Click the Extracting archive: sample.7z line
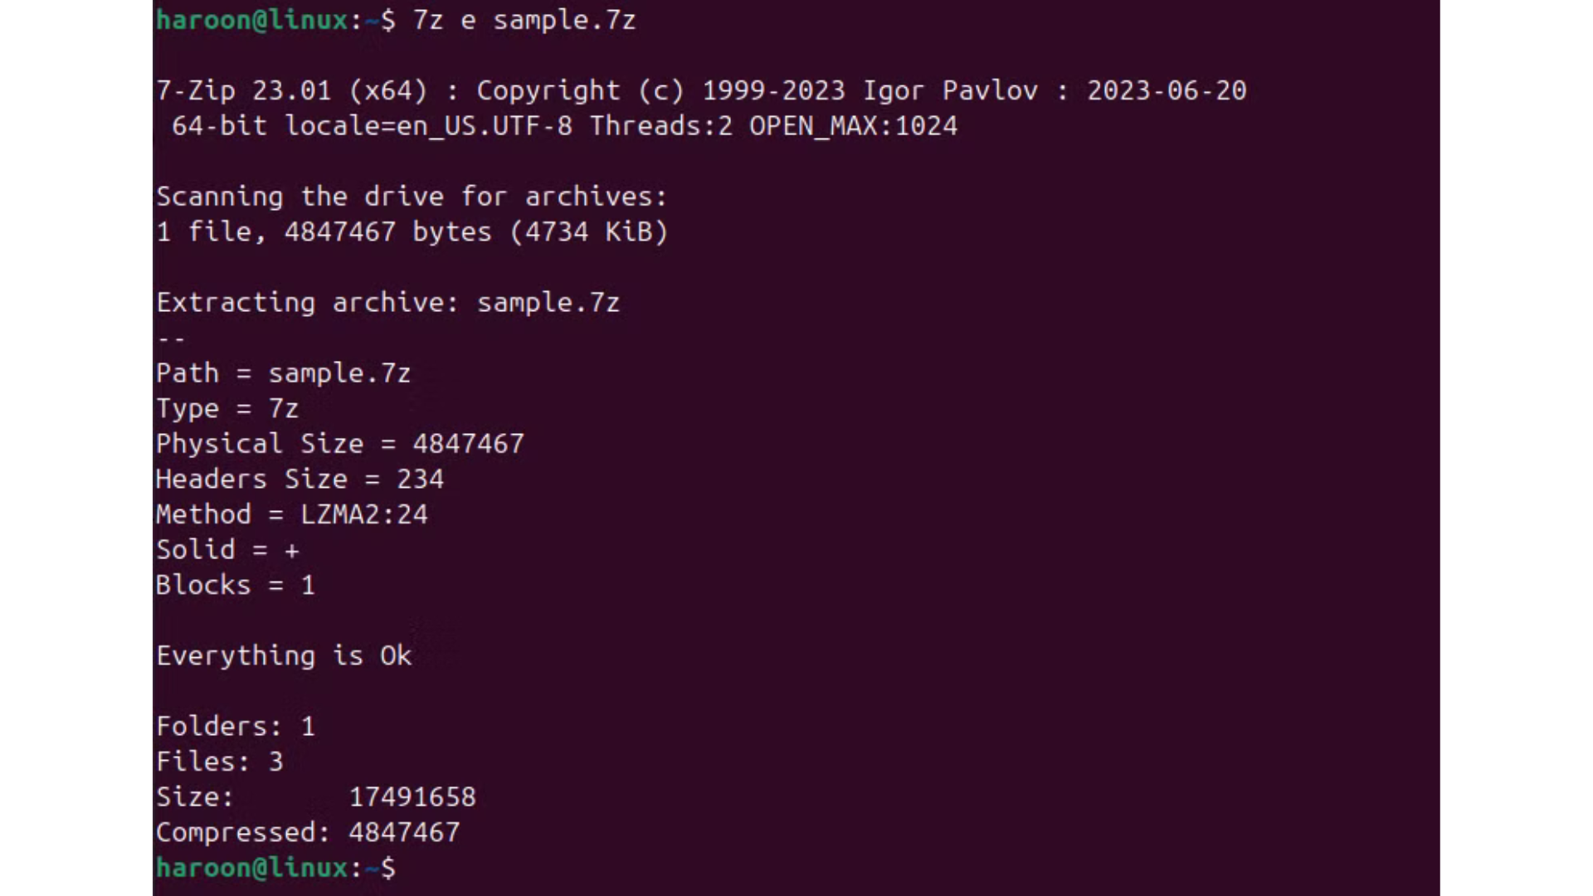 pyautogui.click(x=387, y=303)
